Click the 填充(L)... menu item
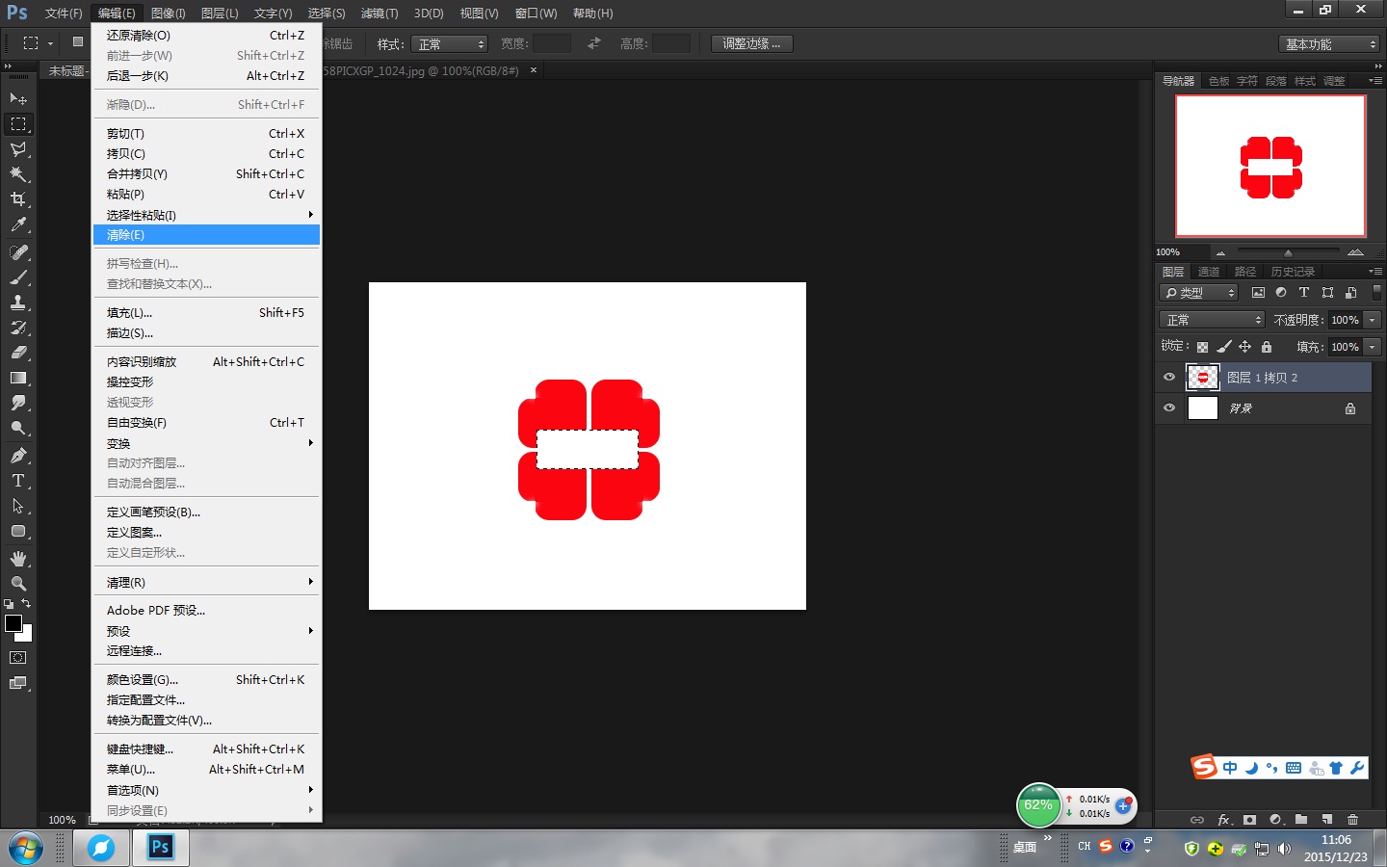 (x=207, y=313)
